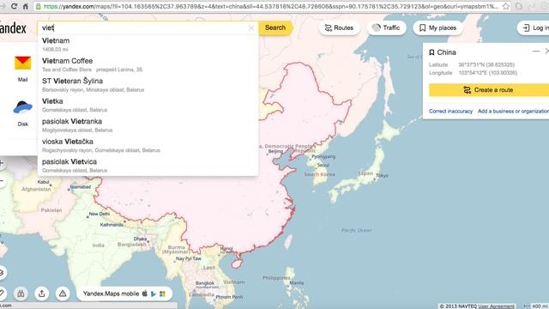Click the Kabul label on the map
Viewport: 549px width, 309px height.
(44, 182)
